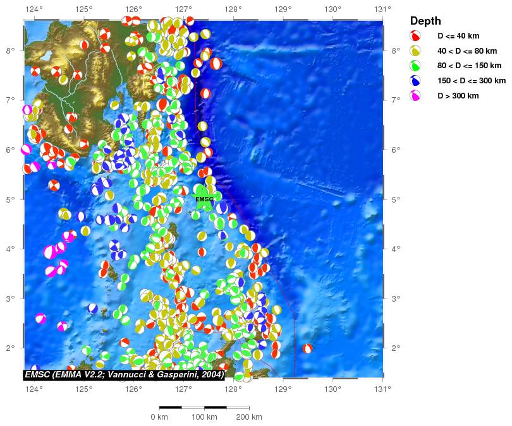Click the red beachball icon in the Depth legend

click(415, 36)
